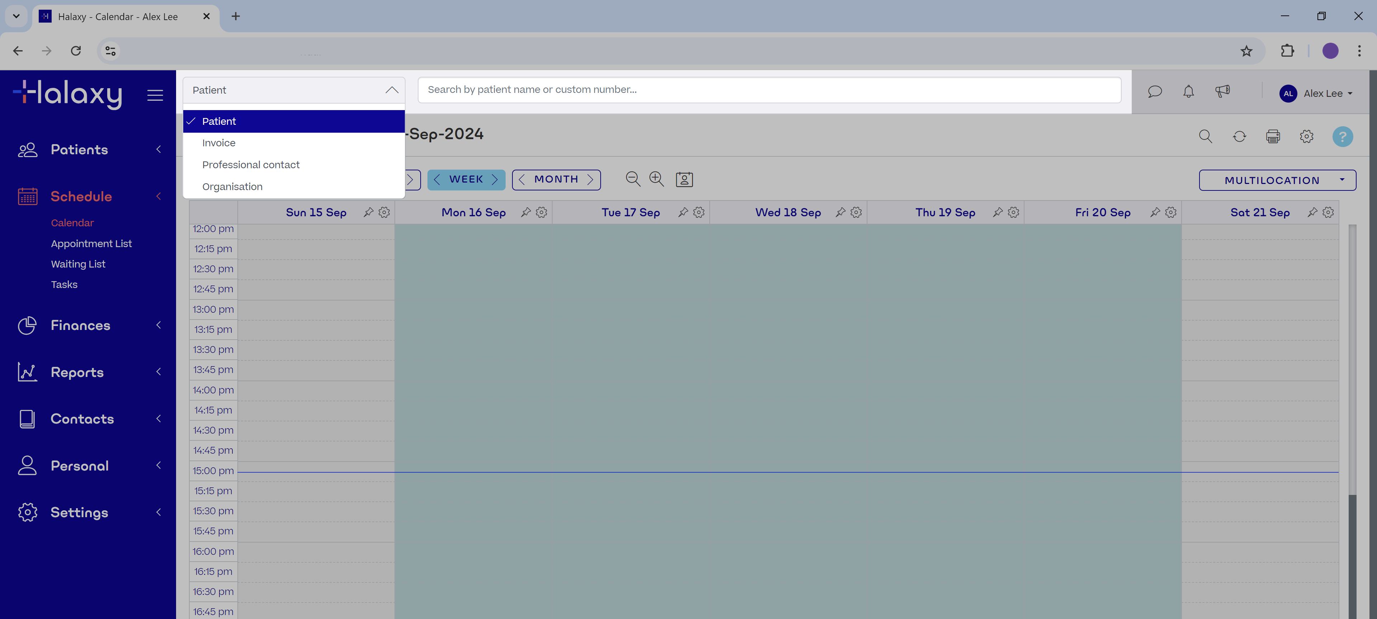
Task: Select Invoice from the search type list
Action: click(x=219, y=143)
